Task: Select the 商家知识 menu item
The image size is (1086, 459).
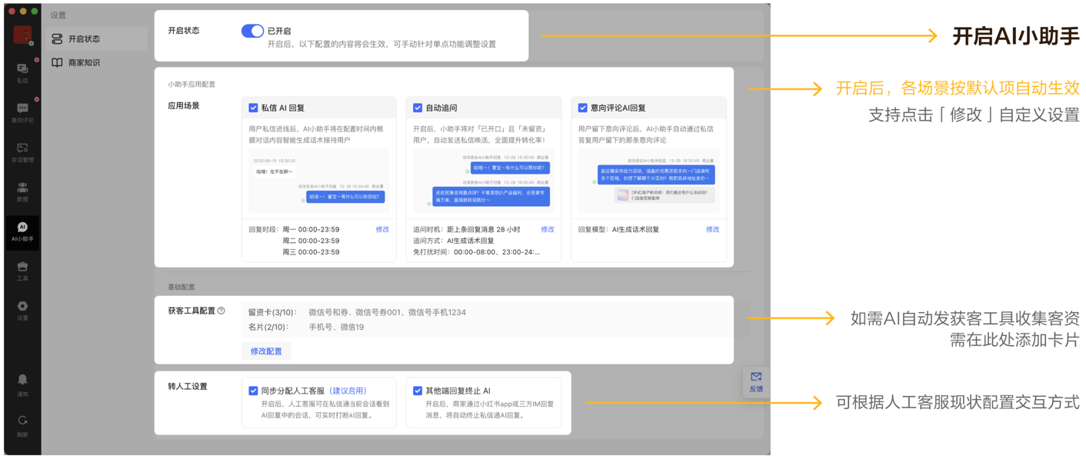Action: [x=84, y=63]
